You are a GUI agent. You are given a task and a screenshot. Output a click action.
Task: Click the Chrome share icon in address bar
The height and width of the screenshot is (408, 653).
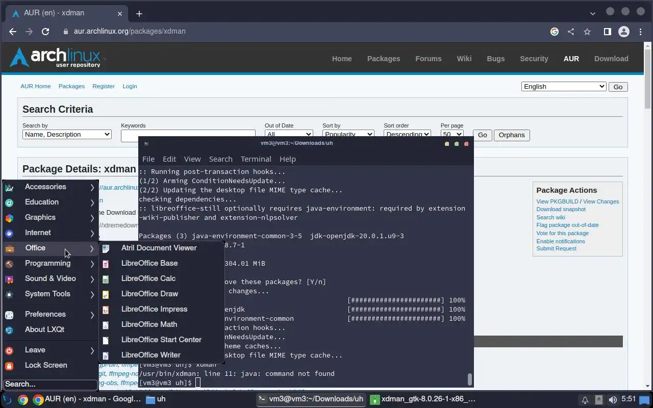[571, 32]
